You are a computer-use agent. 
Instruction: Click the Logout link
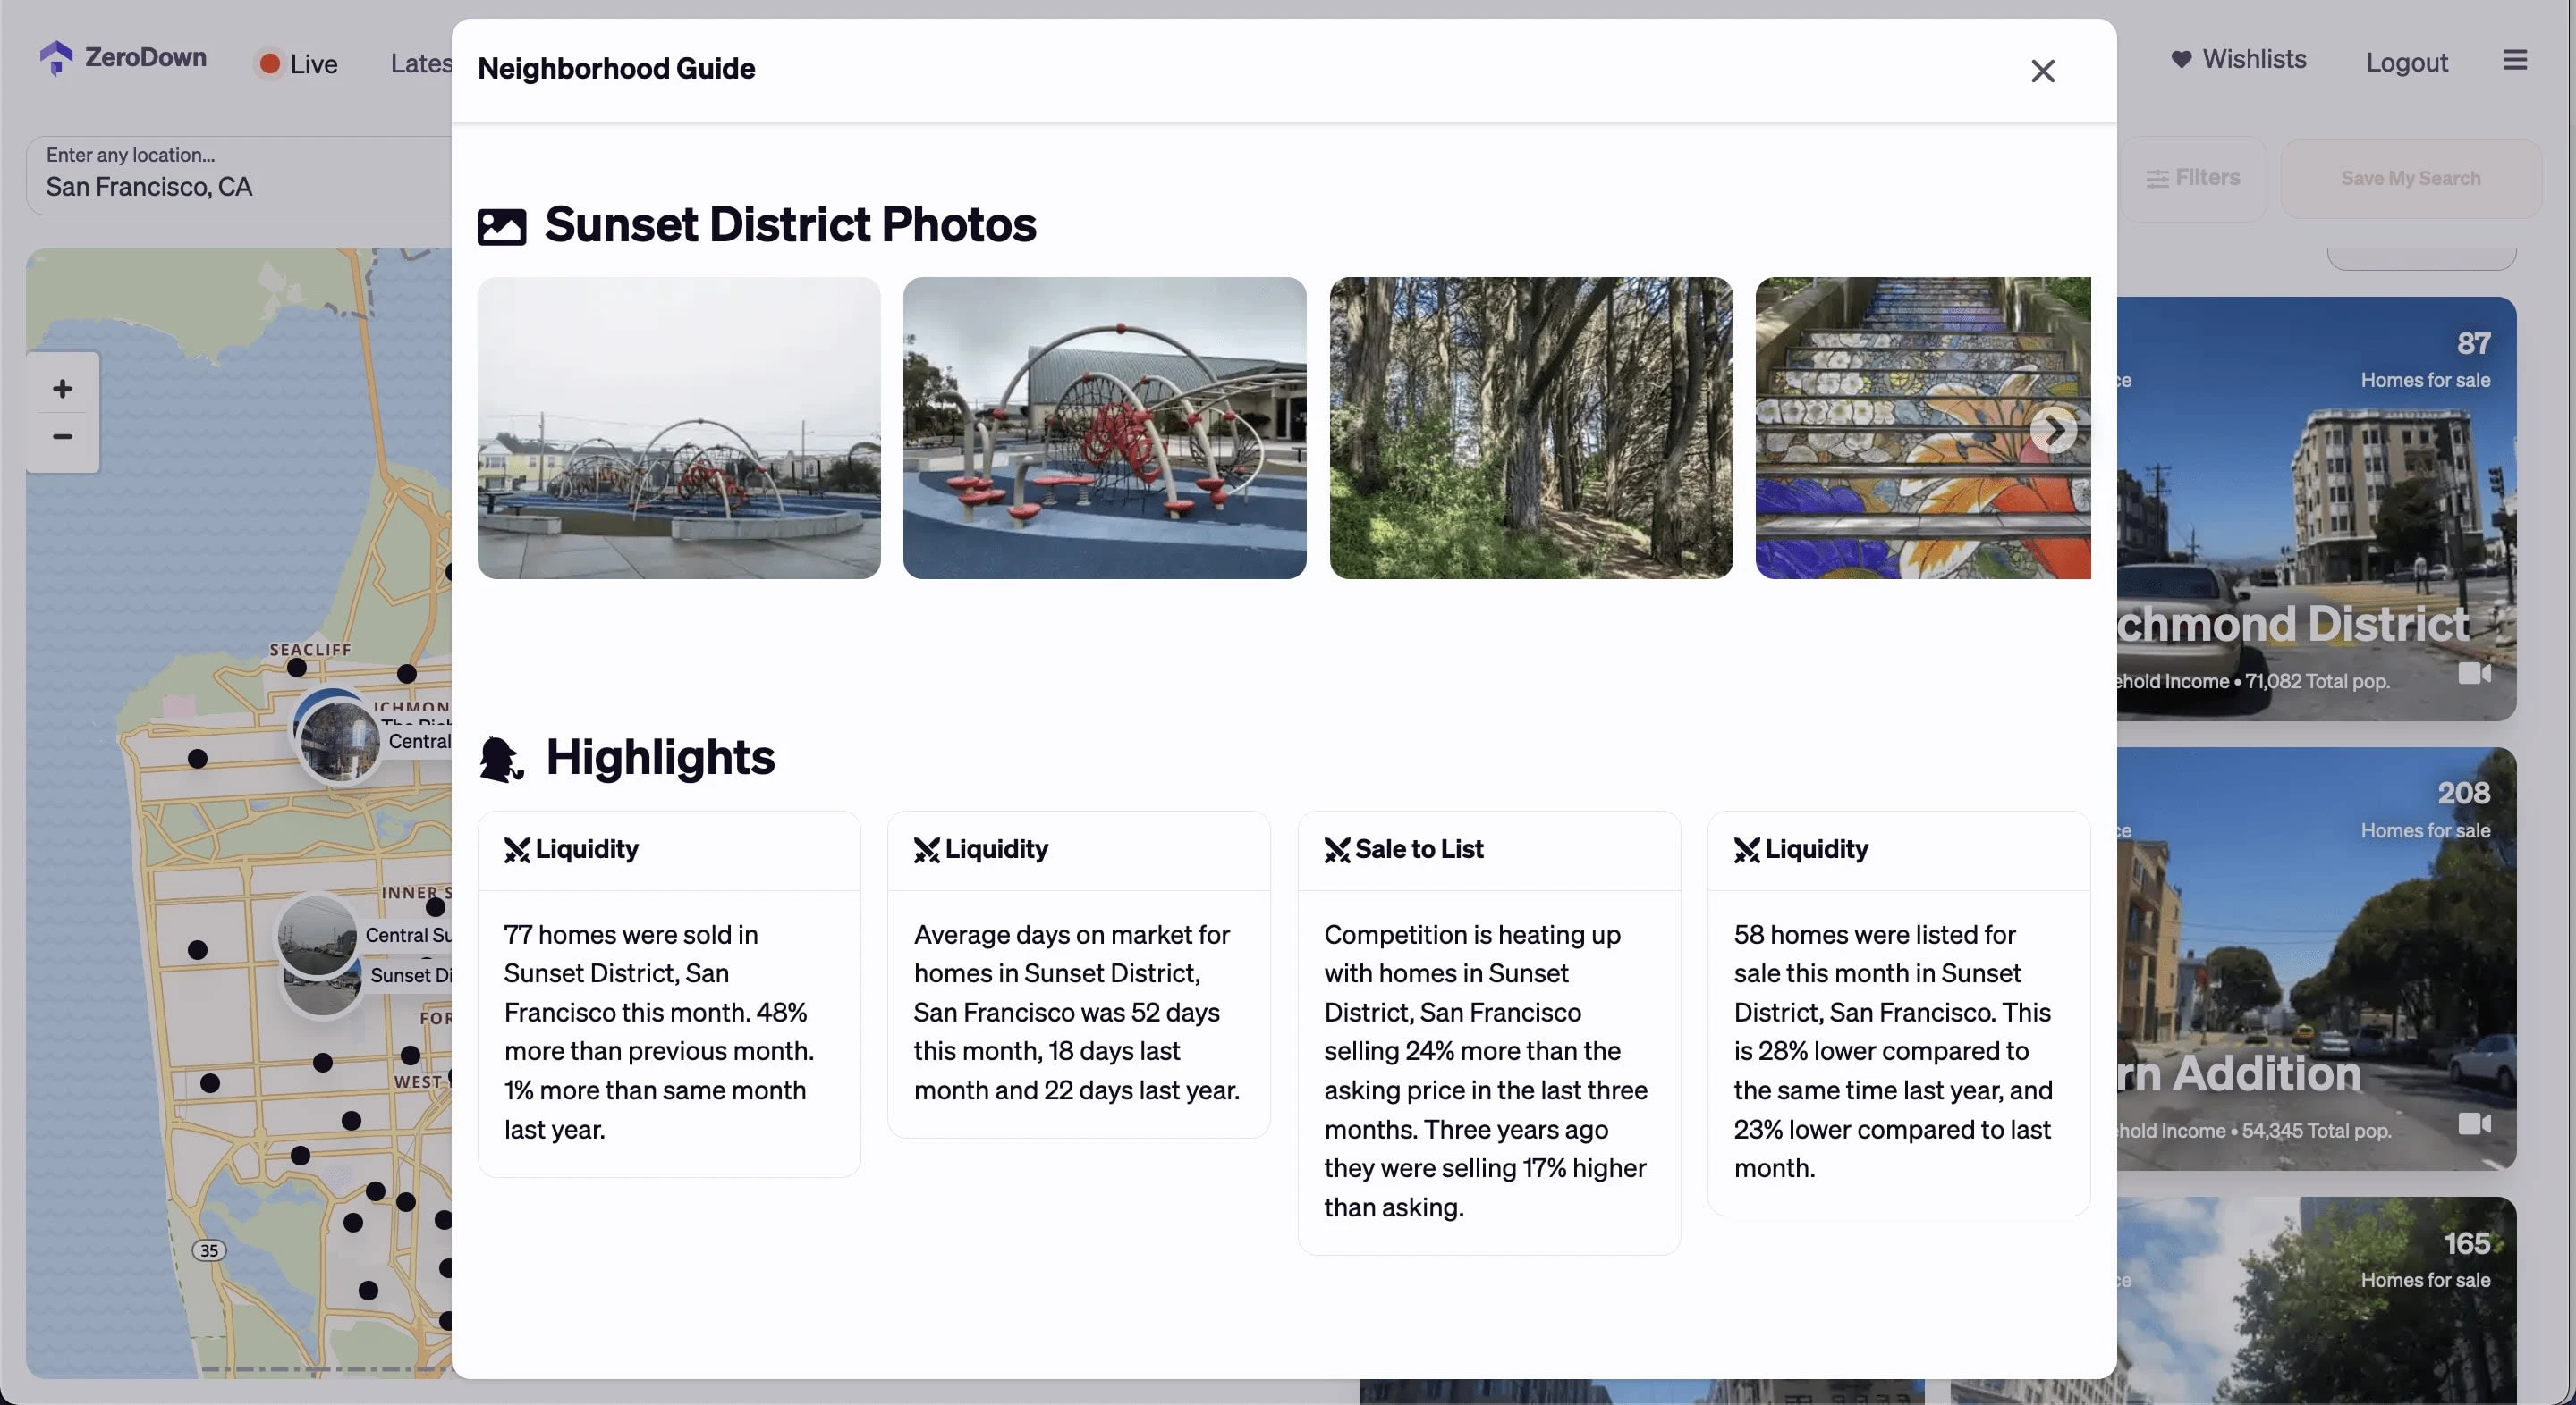[x=2406, y=62]
